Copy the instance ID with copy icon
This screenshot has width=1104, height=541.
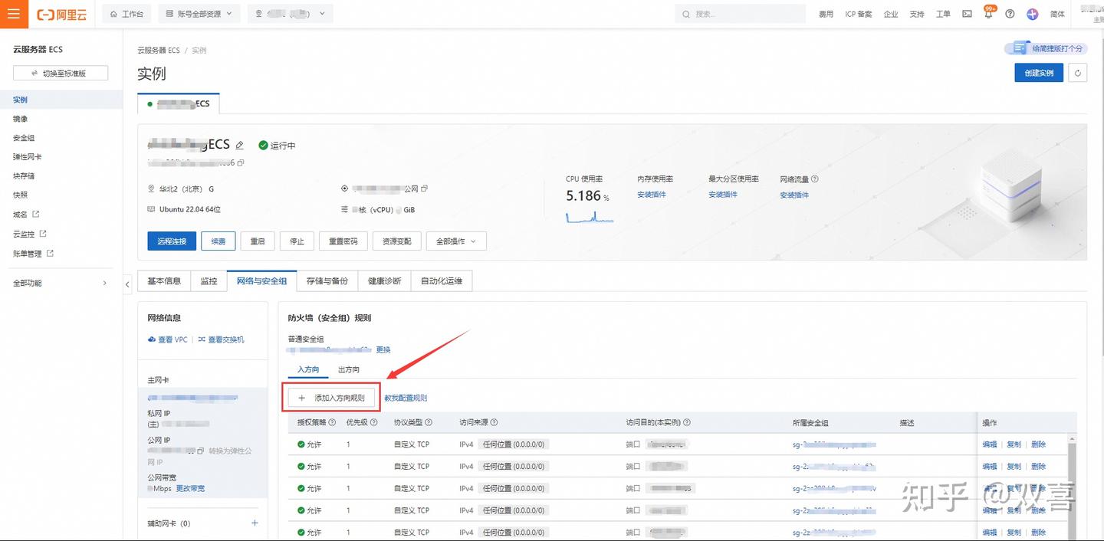(241, 163)
